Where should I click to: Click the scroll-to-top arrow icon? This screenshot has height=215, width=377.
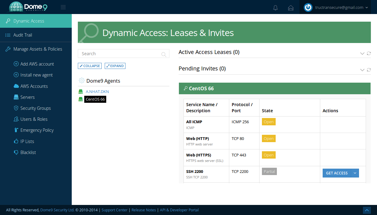click(367, 210)
